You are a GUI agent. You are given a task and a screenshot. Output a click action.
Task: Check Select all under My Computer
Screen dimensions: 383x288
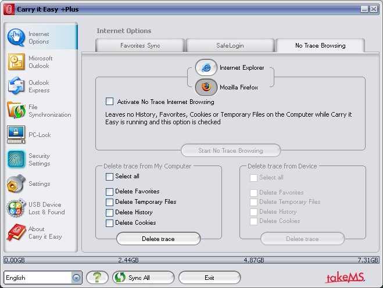click(109, 177)
